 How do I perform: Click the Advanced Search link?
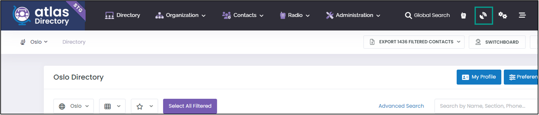click(401, 106)
